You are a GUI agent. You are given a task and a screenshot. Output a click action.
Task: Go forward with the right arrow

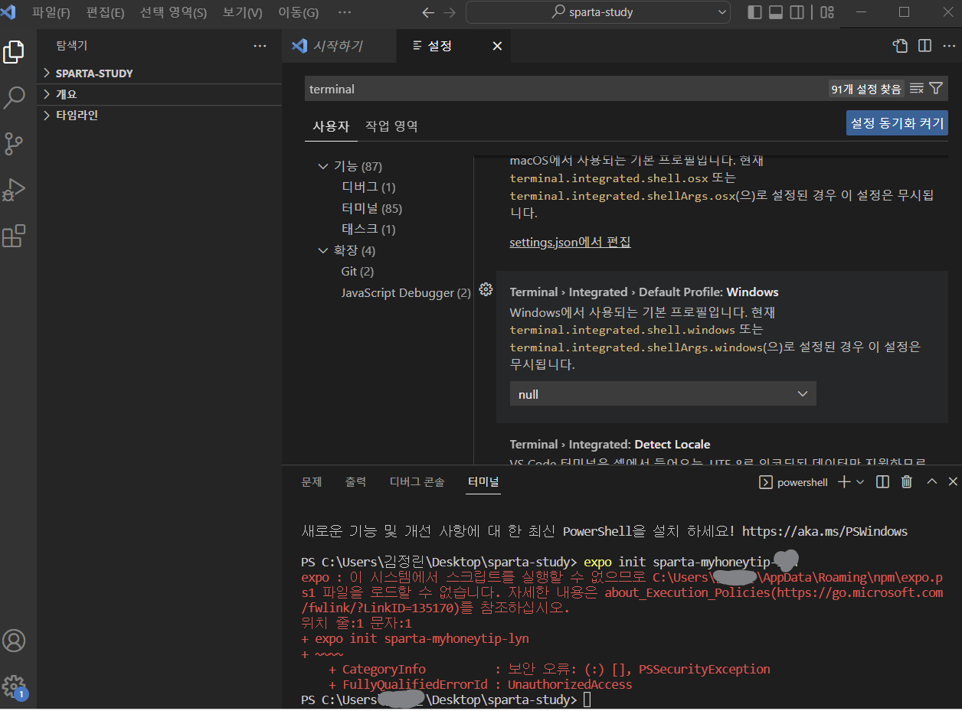tap(450, 12)
